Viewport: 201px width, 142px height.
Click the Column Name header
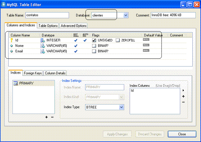tap(20, 35)
